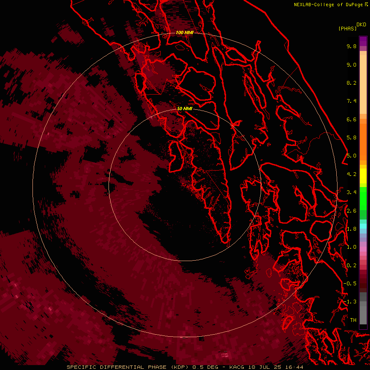Click the Specific Differential Phase caption text
Viewport: 370px width, 370px height.
tap(185, 367)
